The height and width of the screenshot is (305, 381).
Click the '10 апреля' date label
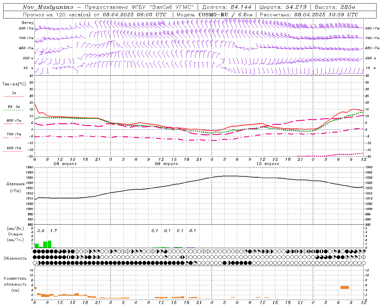267,164
